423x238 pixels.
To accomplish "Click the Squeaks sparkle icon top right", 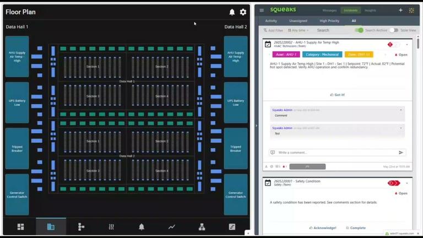I will 411,10.
